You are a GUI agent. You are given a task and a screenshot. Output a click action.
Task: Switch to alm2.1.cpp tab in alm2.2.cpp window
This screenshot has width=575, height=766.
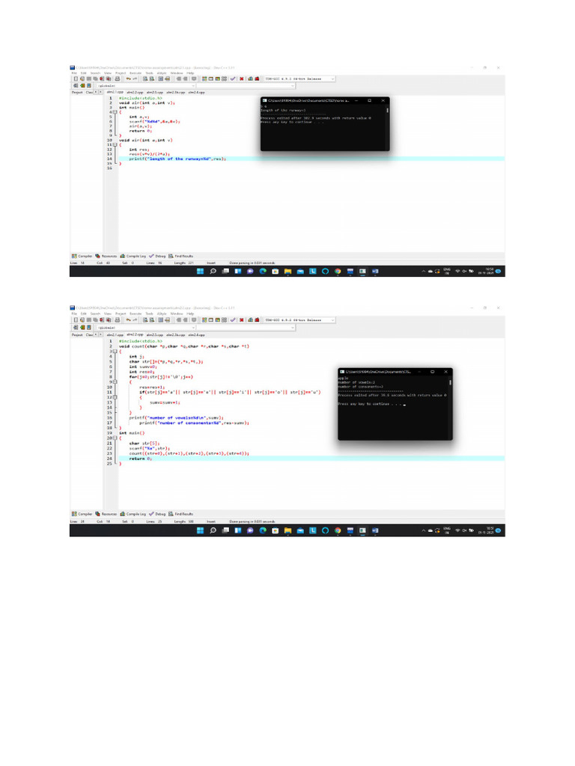[115, 334]
